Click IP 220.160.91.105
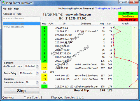Image resolution: width=140 pixels, height=101 pixels. click(x=64, y=35)
